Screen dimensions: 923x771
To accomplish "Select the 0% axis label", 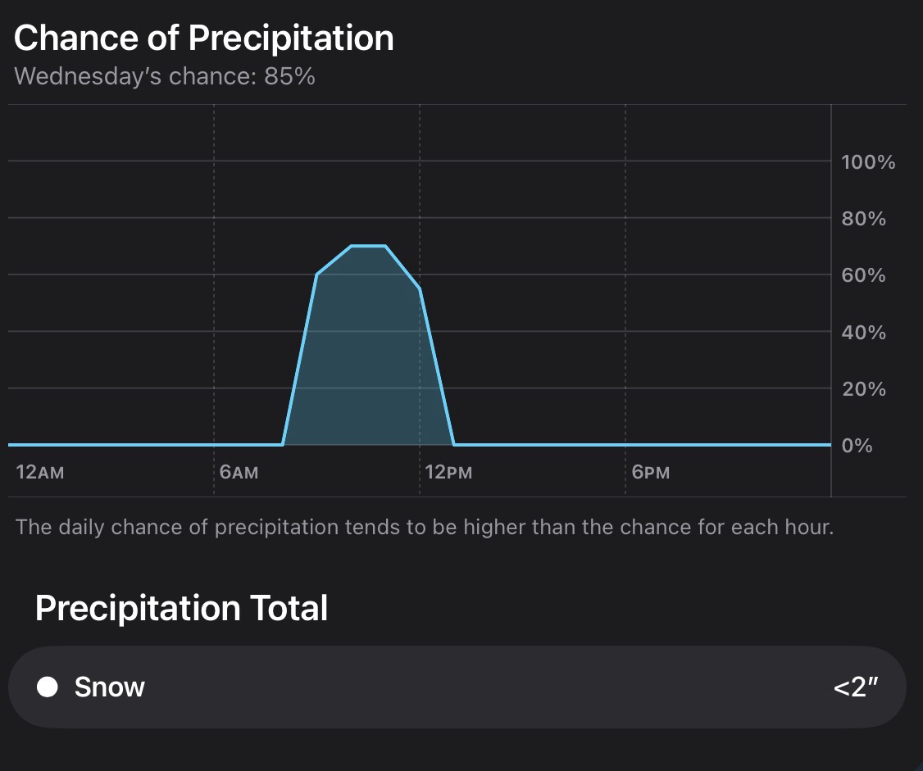I will click(857, 446).
